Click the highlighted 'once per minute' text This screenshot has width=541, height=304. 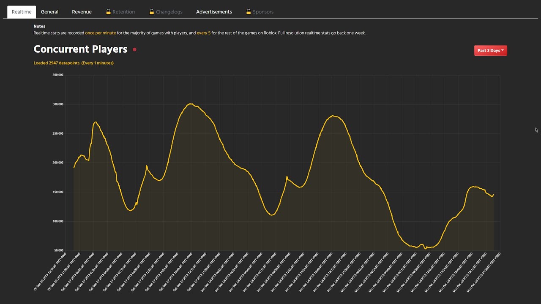101,33
